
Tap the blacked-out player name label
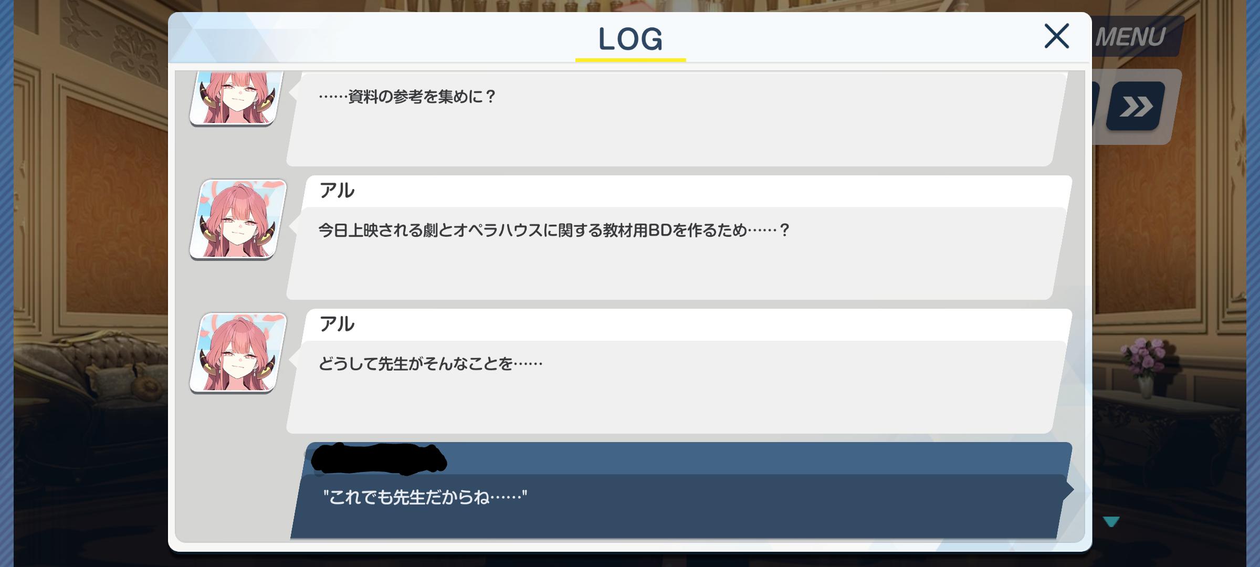pos(378,459)
